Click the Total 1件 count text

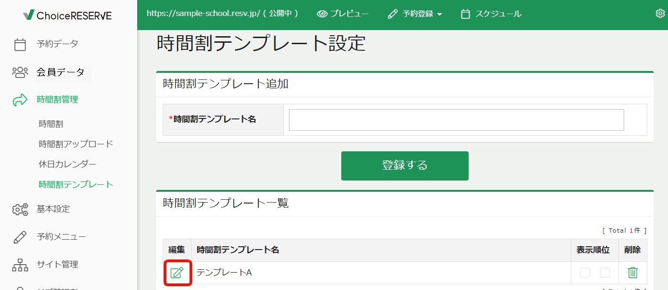click(625, 231)
